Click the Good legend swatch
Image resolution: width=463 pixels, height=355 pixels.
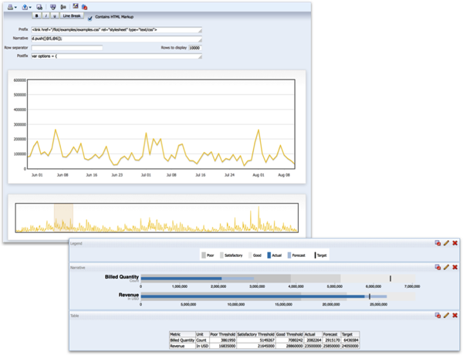(250, 255)
